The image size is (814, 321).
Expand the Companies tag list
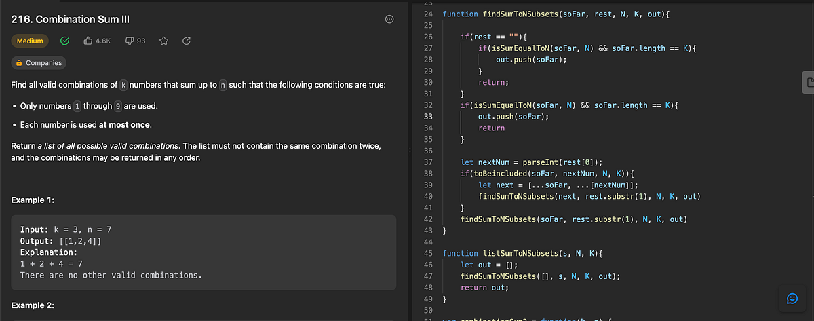tap(39, 63)
